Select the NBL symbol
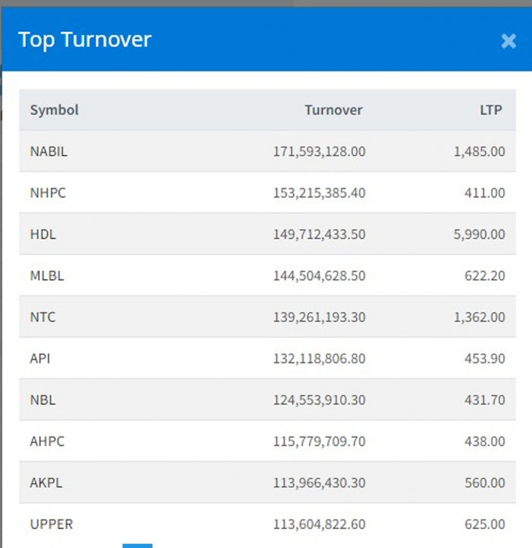Image resolution: width=532 pixels, height=548 pixels. pyautogui.click(x=43, y=400)
